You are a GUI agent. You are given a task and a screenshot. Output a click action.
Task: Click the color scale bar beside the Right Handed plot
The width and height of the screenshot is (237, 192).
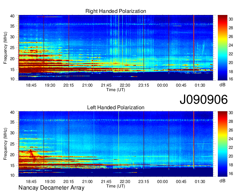(x=222, y=48)
